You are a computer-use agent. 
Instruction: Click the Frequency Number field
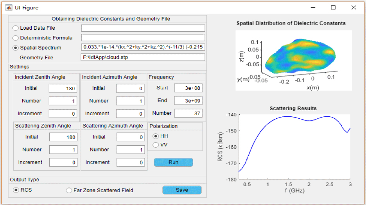tap(188, 113)
